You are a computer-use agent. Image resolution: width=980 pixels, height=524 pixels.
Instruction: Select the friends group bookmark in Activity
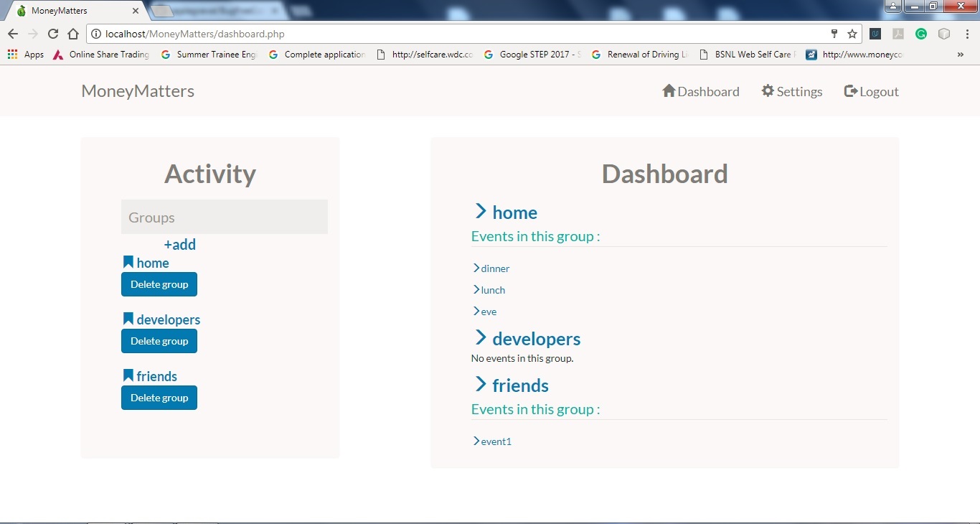150,376
